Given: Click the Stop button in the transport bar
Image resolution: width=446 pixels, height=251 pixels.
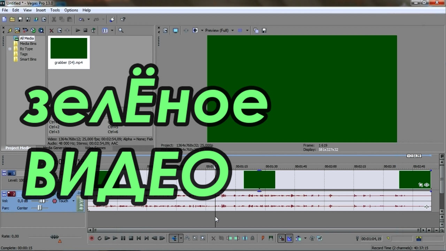Looking at the screenshot, I should pyautogui.click(x=131, y=238).
